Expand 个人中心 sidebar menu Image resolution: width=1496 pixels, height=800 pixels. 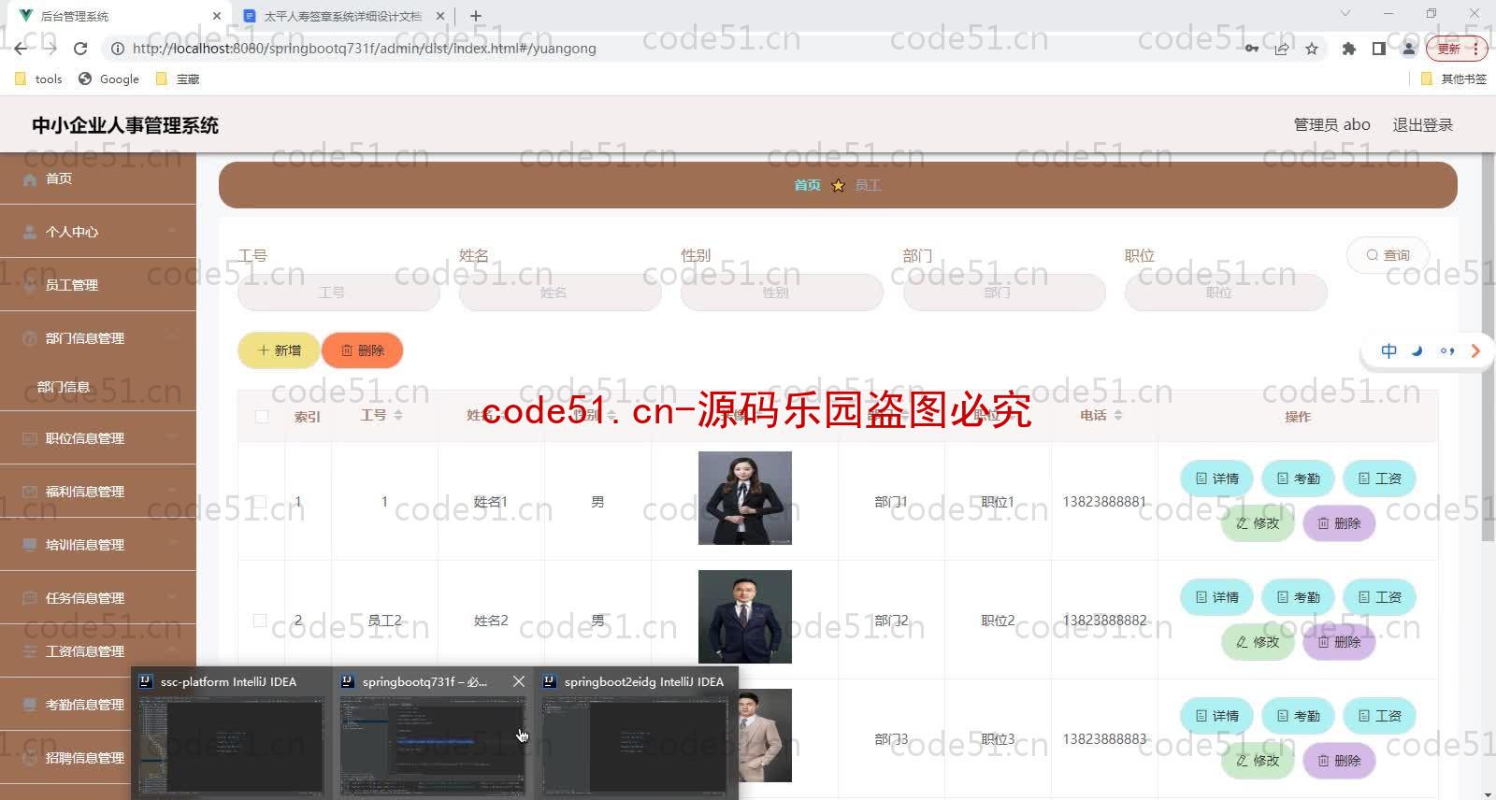click(98, 232)
